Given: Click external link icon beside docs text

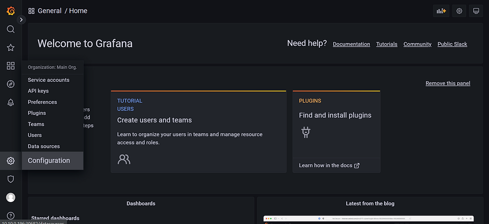Looking at the screenshot, I should coord(357,165).
